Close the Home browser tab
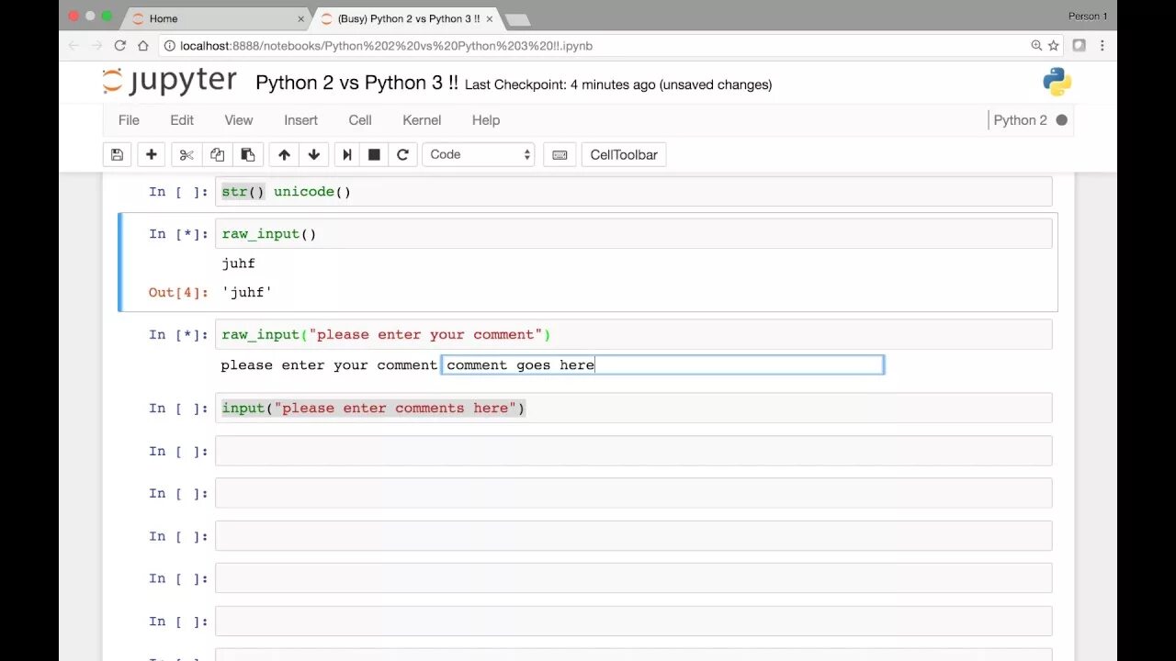The height and width of the screenshot is (661, 1176). [x=300, y=18]
